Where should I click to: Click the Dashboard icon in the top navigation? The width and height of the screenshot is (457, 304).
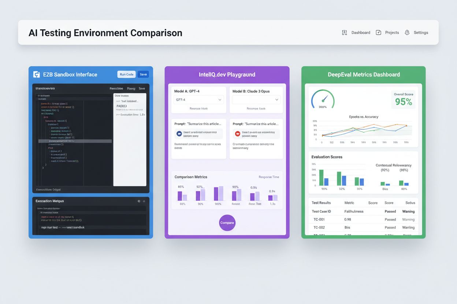(345, 33)
